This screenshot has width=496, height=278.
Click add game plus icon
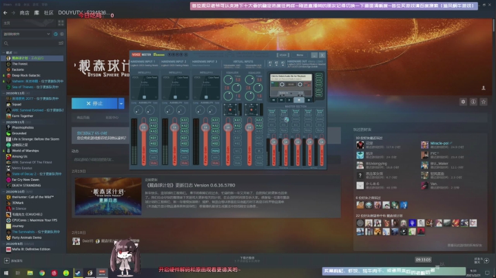[x=7, y=261]
